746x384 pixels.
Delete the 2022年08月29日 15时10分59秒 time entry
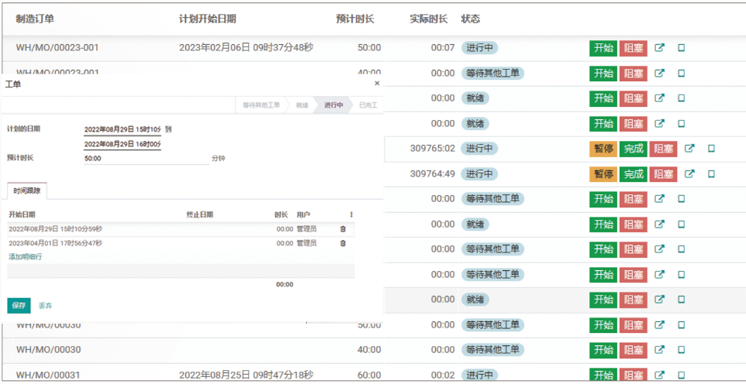pyautogui.click(x=343, y=229)
